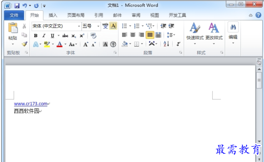Open the font name dropdown 宋体
Viewport: 264px width, 162px height.
click(79, 26)
